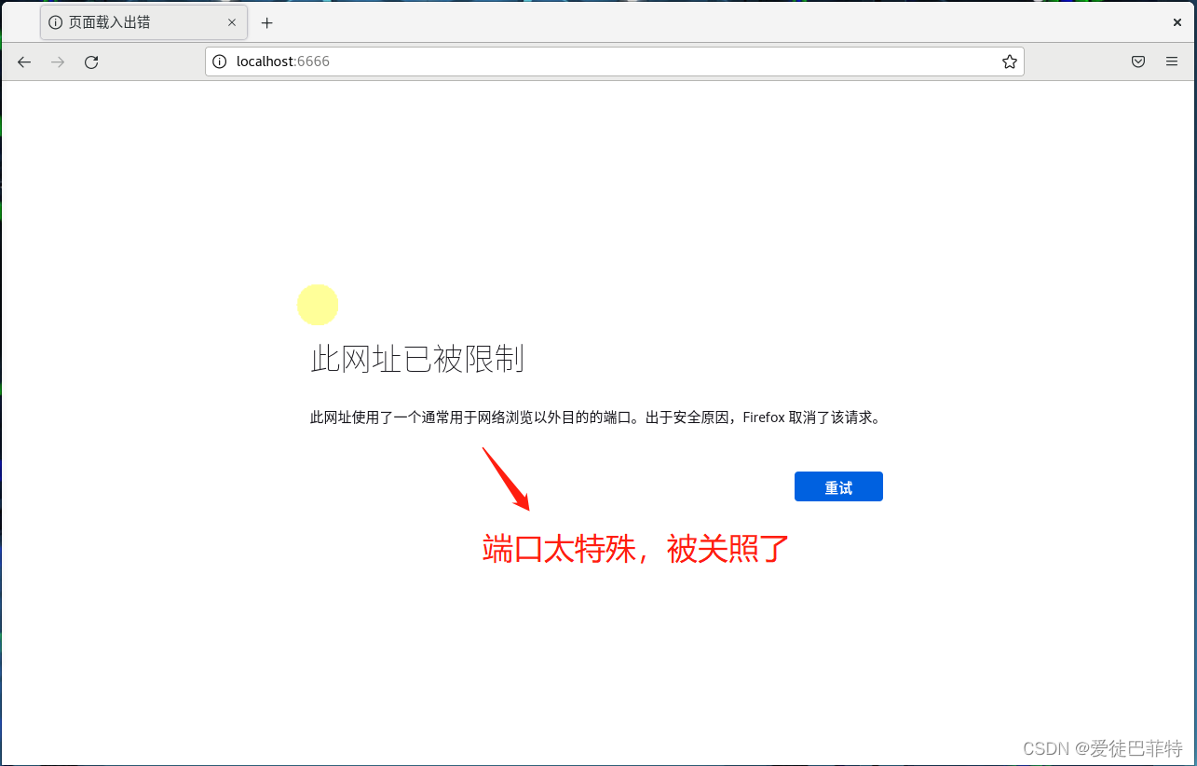
Task: Save this page to Pocket
Action: [x=1137, y=61]
